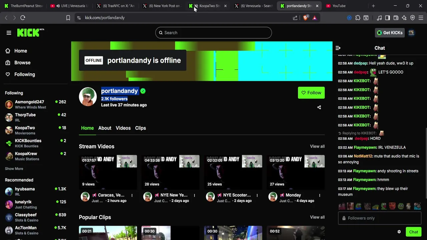Open ThorpTube channel in Following

(35, 117)
